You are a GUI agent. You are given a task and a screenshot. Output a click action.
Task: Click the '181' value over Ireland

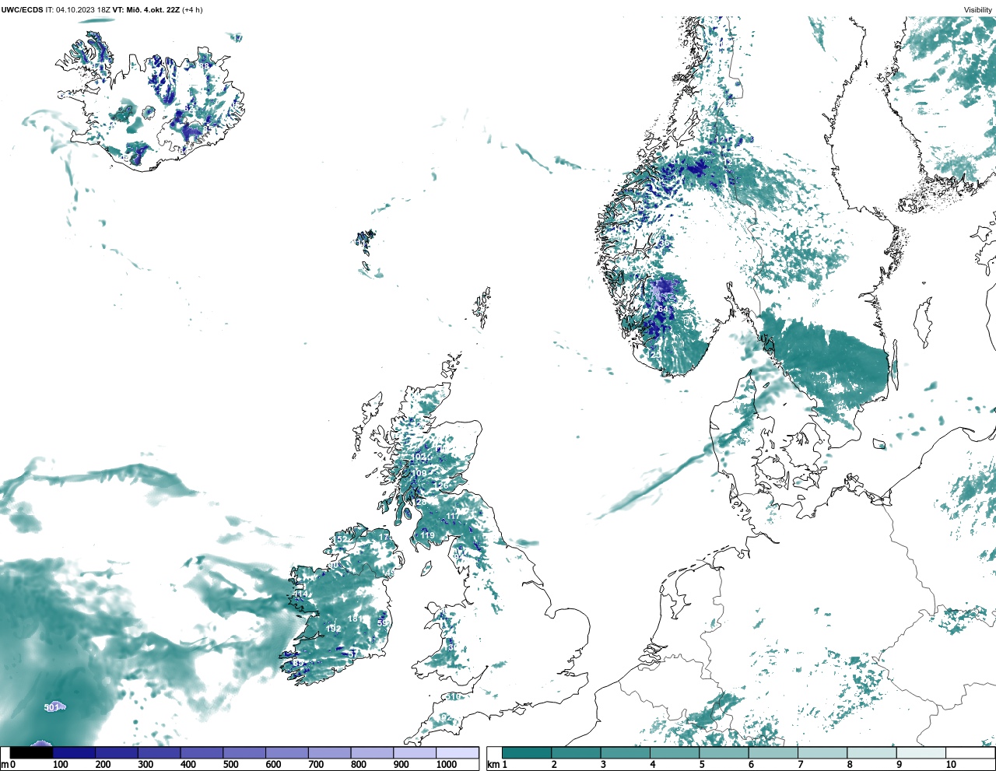pyautogui.click(x=355, y=619)
